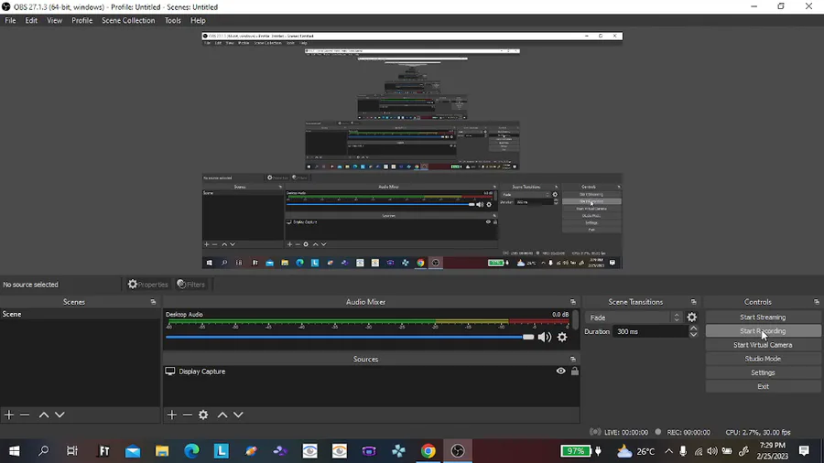Viewport: 824px width, 463px height.
Task: Open the Profile menu
Action: (82, 20)
